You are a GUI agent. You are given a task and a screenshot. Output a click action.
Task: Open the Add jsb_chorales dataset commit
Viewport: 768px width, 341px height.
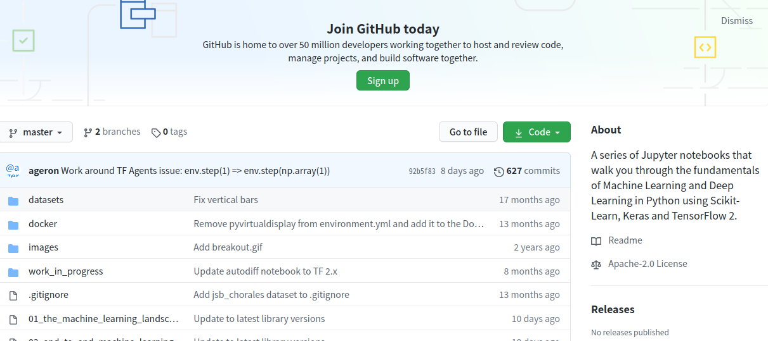[x=271, y=295]
